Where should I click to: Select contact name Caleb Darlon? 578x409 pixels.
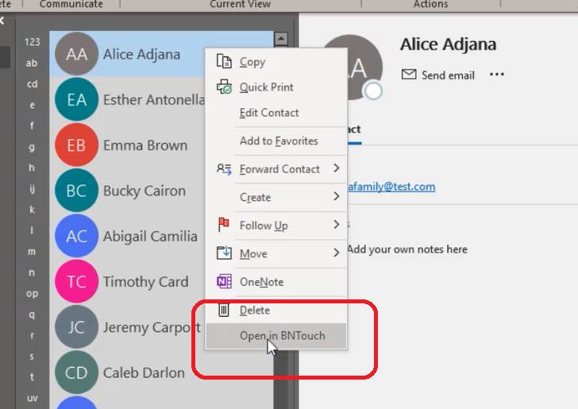(144, 372)
